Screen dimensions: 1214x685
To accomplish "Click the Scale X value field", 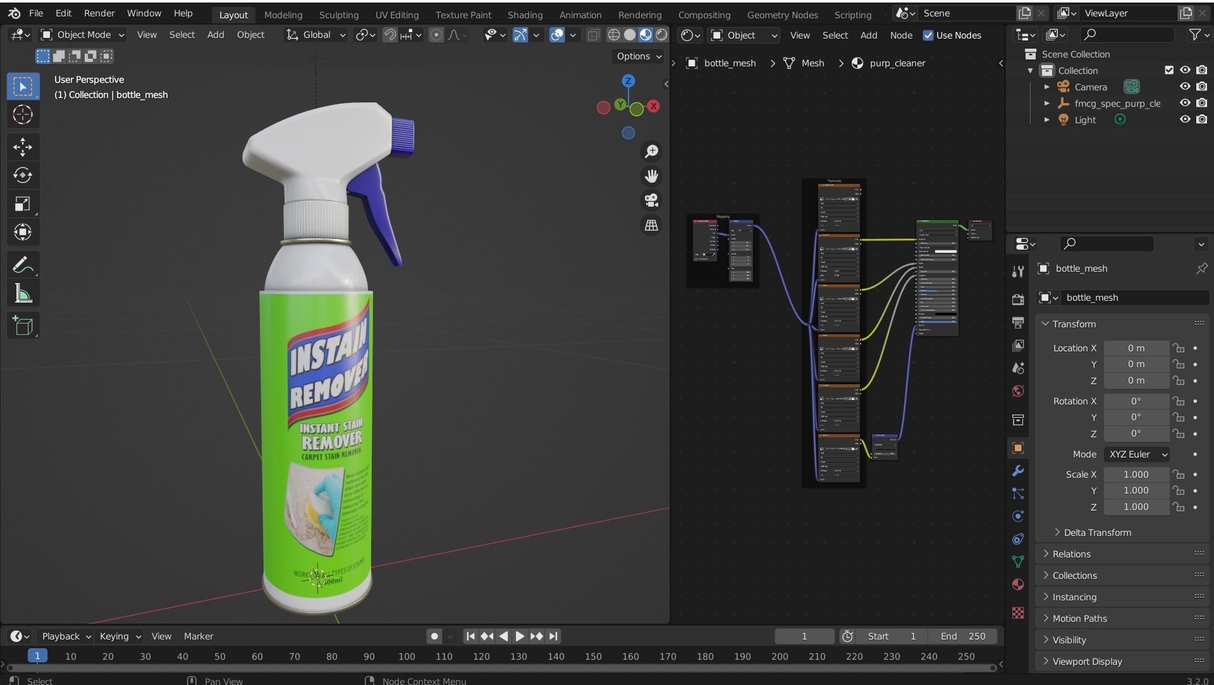I will (1136, 475).
